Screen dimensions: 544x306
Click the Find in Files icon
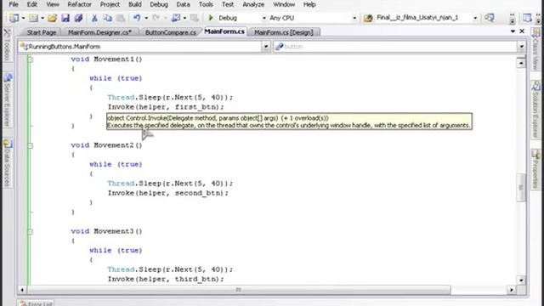[x=368, y=18]
